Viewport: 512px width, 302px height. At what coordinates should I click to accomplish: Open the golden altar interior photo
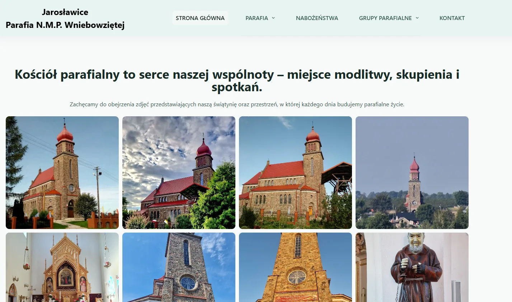(62, 267)
